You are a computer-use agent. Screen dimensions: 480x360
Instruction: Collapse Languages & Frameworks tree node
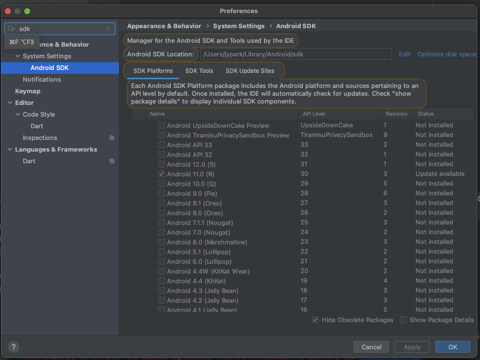coord(10,149)
